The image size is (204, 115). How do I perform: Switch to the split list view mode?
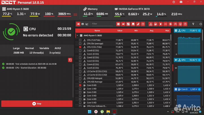[x=78, y=24]
